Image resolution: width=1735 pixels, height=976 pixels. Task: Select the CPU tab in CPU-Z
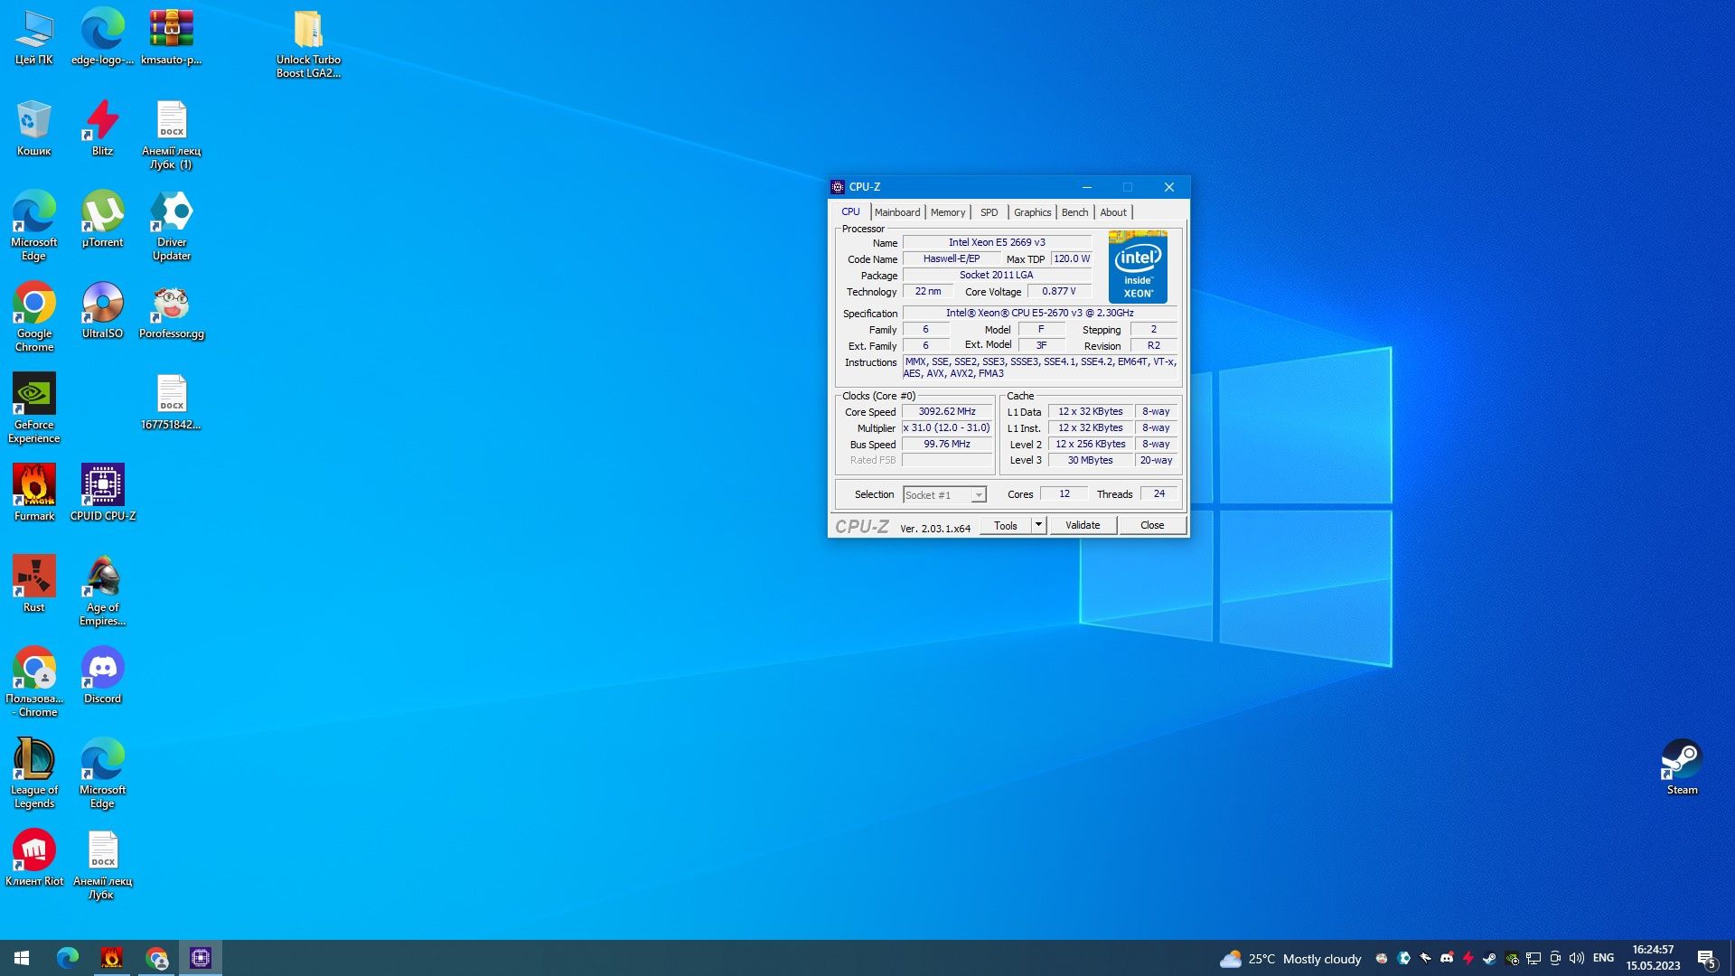(x=850, y=211)
